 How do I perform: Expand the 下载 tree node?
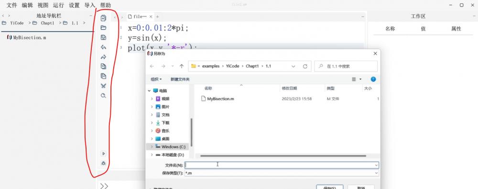(152, 123)
